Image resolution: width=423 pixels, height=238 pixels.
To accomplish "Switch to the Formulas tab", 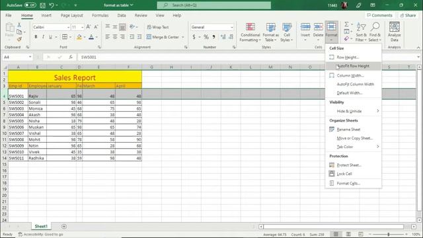I will pos(100,15).
